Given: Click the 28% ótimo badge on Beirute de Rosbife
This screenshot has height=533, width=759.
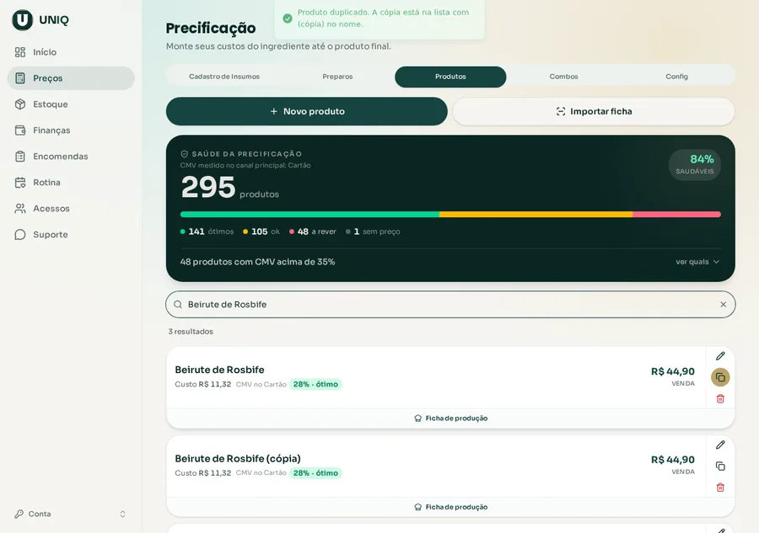Looking at the screenshot, I should (315, 385).
